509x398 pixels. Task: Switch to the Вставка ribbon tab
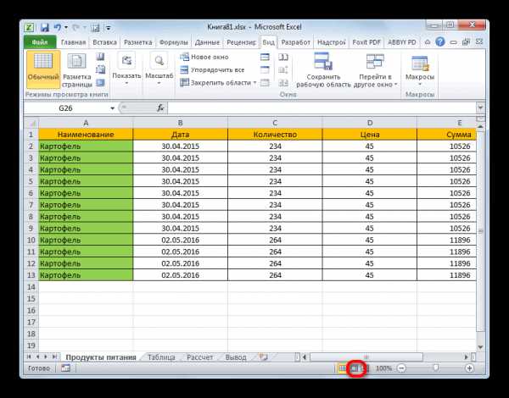click(x=104, y=42)
